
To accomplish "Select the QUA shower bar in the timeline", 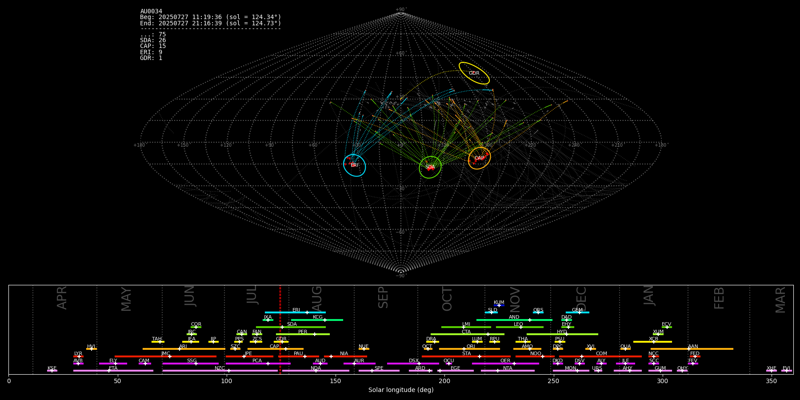I will 625,349.
